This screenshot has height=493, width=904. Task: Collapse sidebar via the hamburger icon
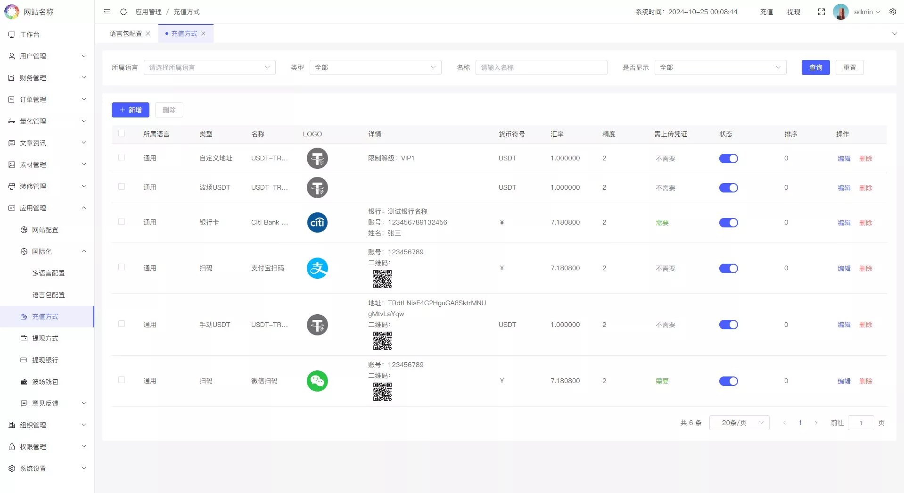tap(107, 12)
